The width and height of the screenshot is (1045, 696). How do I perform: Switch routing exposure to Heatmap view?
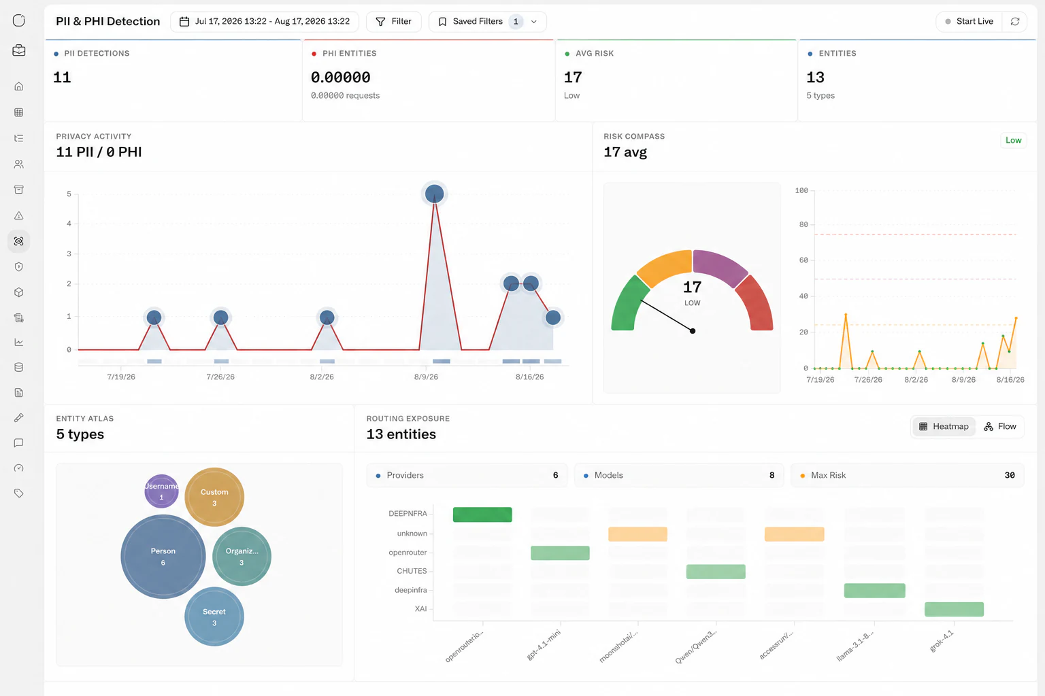point(944,426)
